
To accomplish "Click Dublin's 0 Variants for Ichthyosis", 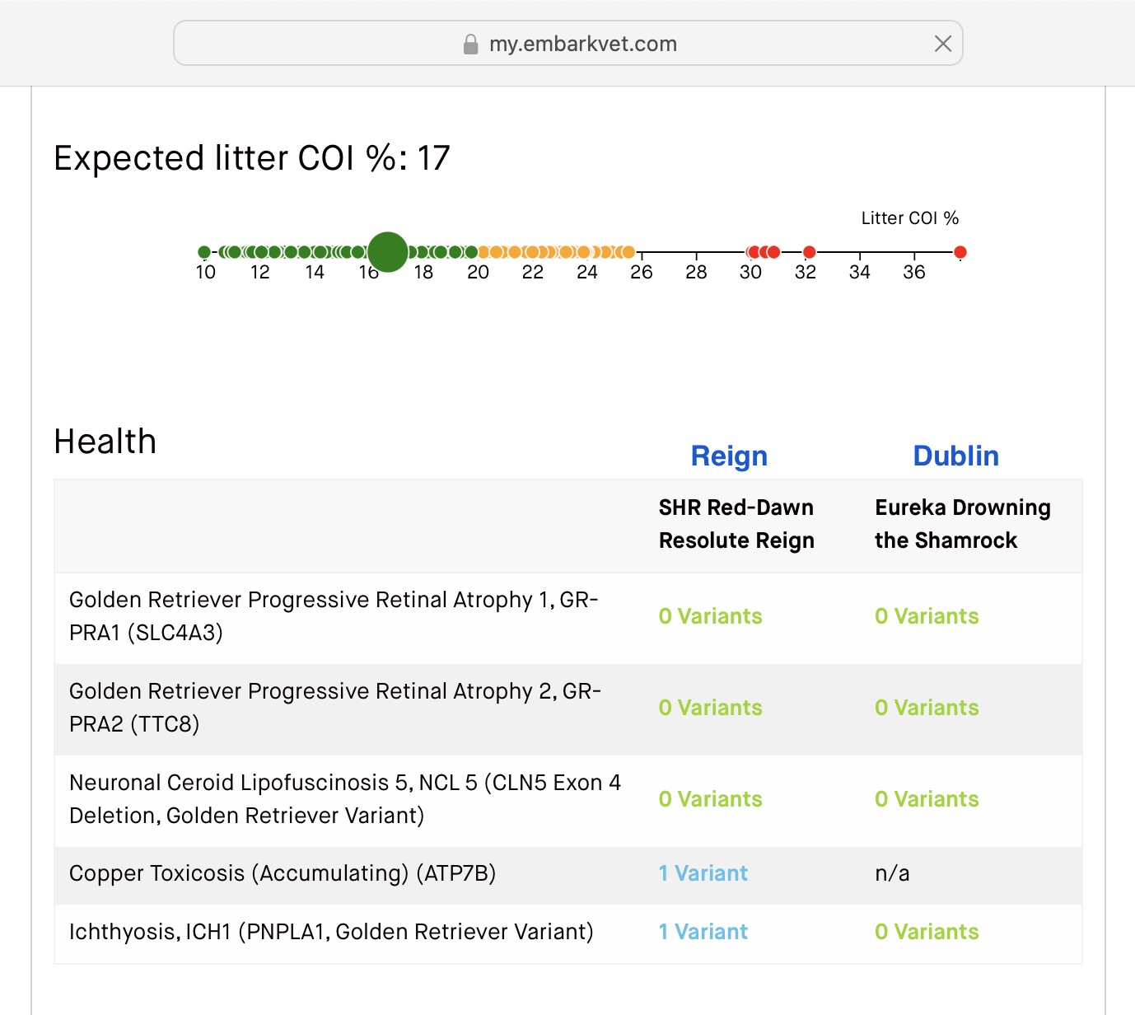I will pos(927,932).
